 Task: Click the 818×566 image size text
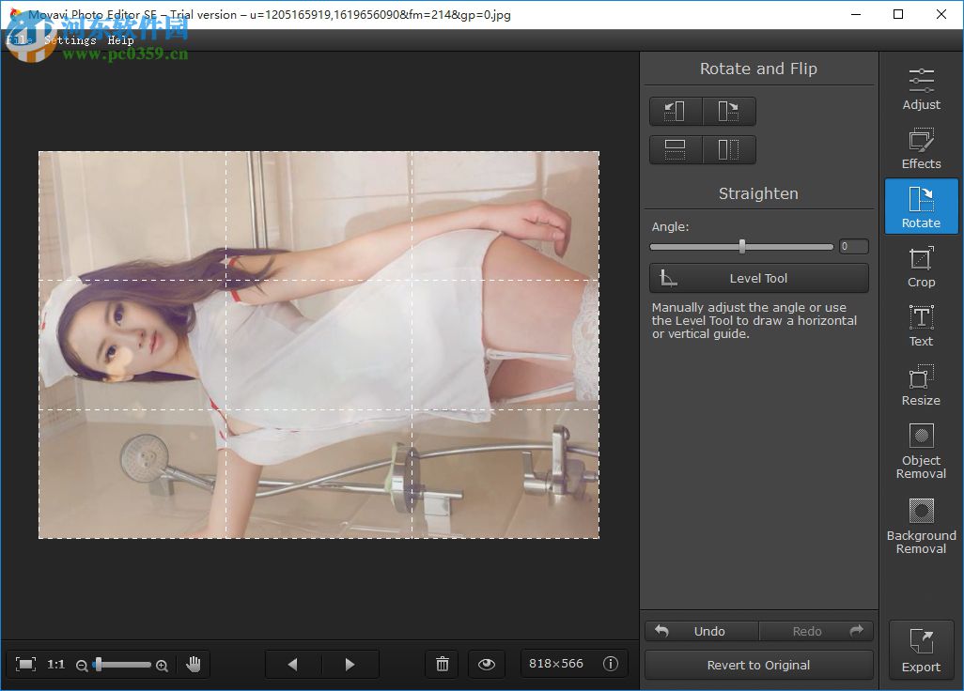point(556,664)
